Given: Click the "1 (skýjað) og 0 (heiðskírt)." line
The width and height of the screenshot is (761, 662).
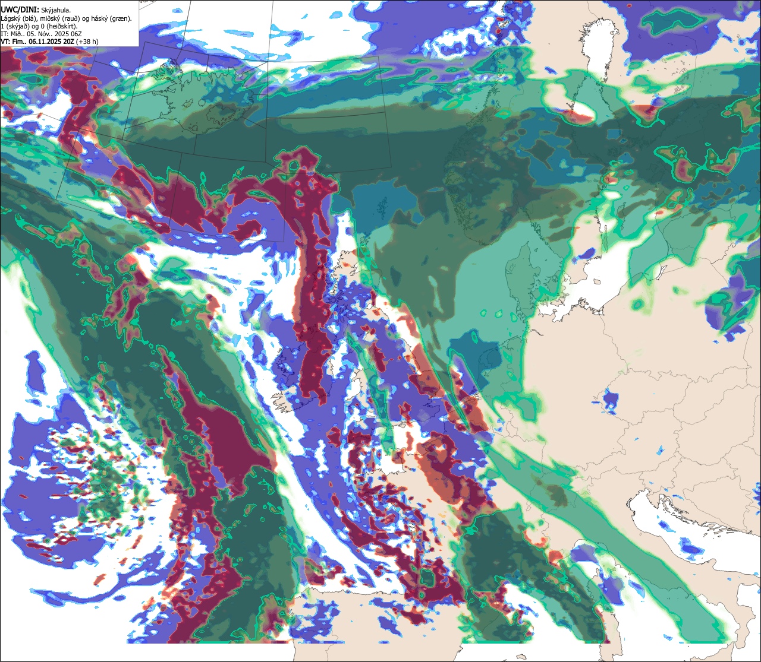Looking at the screenshot, I should click(x=39, y=26).
